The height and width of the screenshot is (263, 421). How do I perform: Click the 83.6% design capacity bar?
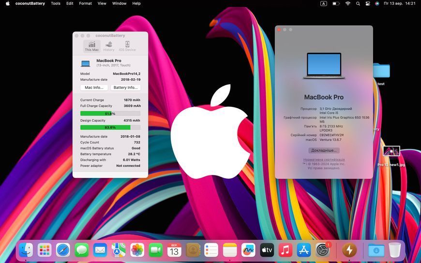110,127
